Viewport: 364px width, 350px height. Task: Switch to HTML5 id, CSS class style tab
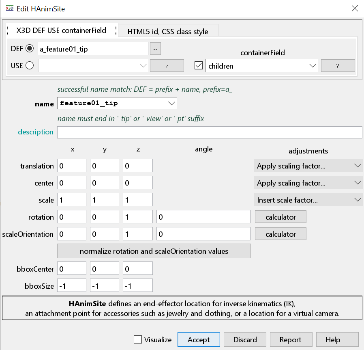[x=168, y=31]
